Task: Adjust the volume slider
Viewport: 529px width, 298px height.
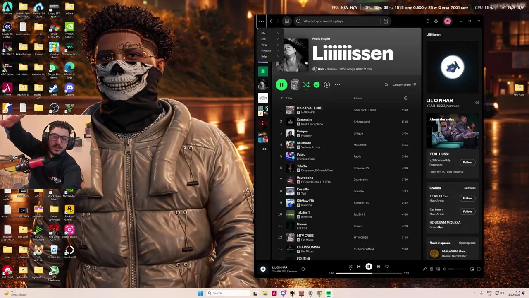Action: click(457, 269)
